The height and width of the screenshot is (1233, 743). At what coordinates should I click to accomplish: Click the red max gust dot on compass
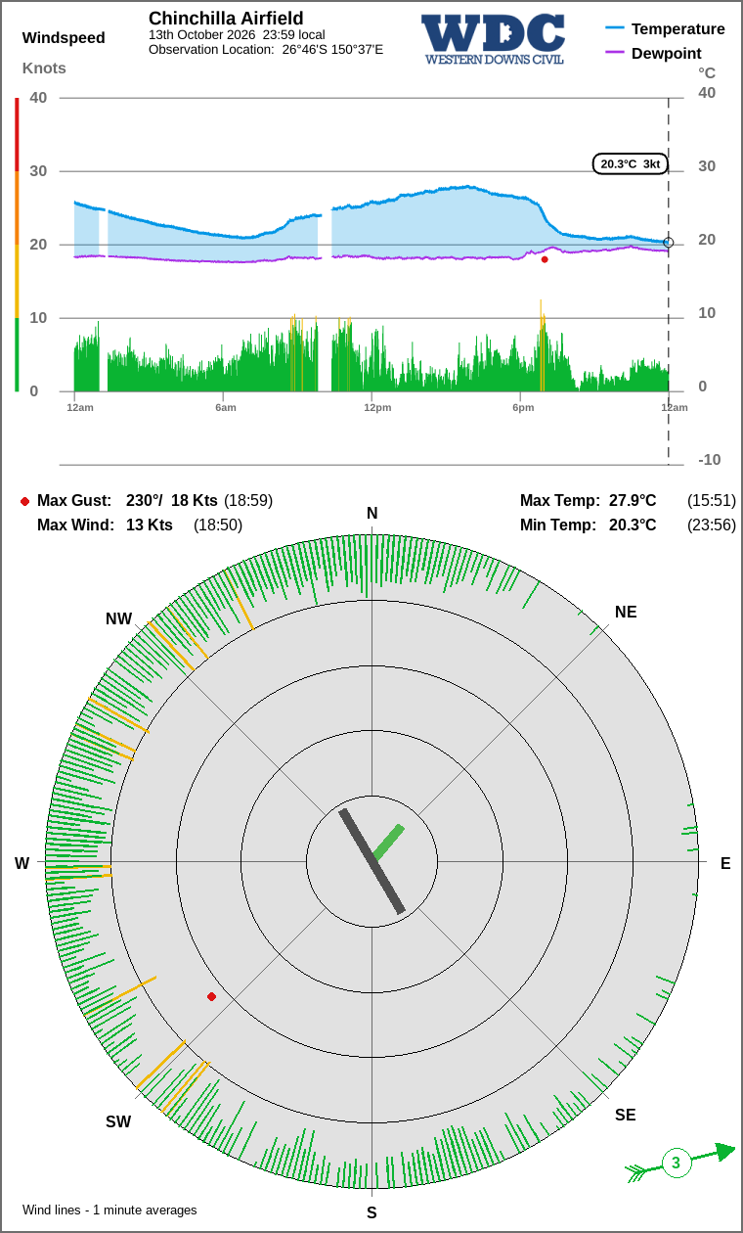coord(211,996)
